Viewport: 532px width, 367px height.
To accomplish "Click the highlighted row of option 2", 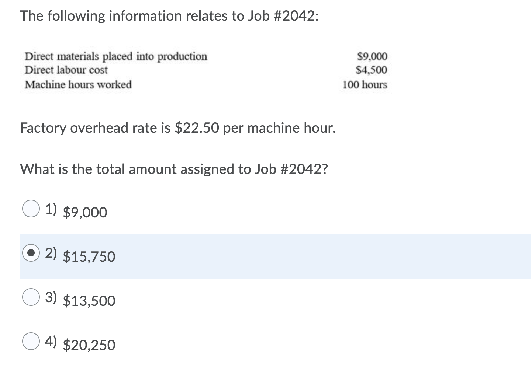I will [x=275, y=256].
